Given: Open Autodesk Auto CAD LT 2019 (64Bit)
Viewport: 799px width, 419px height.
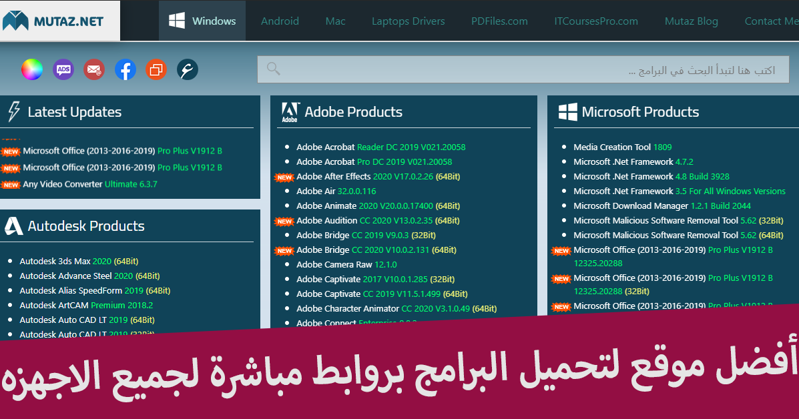Looking at the screenshot, I should (87, 320).
